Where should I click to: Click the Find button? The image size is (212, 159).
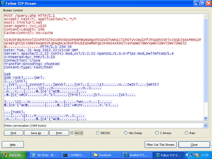13,133
